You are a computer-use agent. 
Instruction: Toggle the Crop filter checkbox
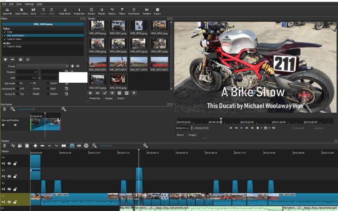tap(5, 32)
